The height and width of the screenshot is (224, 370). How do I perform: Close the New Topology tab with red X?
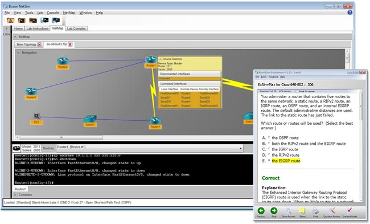click(x=39, y=44)
